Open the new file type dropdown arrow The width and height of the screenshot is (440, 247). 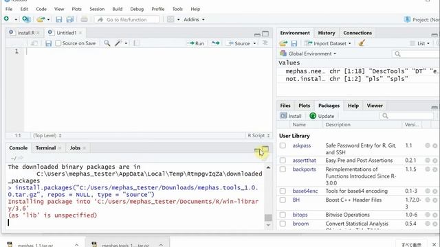[x=16, y=20]
